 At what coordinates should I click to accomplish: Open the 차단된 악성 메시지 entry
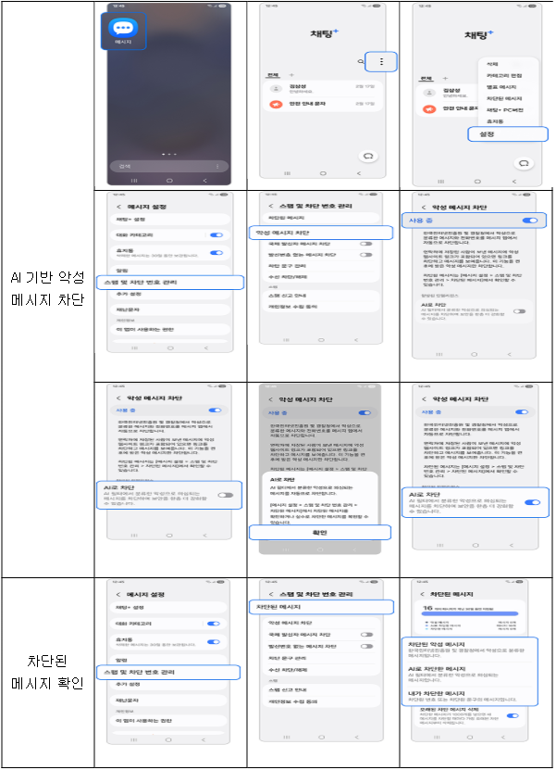[x=470, y=650]
